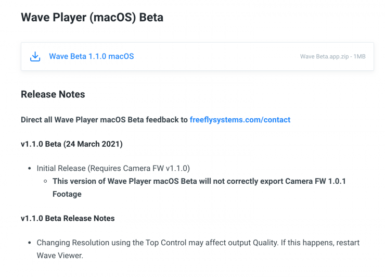Screen dimensions: 385x277
Task: Click the word Footage in the warning
Action: [67, 194]
